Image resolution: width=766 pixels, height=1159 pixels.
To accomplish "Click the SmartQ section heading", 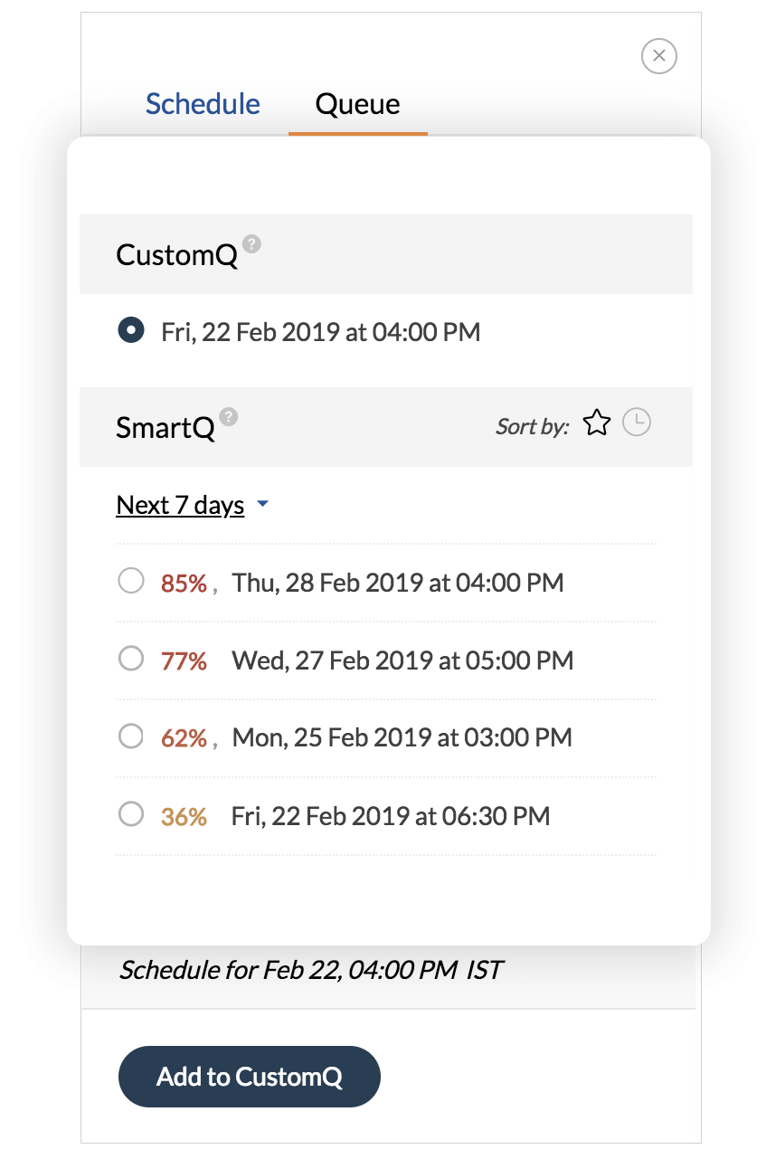I will [165, 428].
